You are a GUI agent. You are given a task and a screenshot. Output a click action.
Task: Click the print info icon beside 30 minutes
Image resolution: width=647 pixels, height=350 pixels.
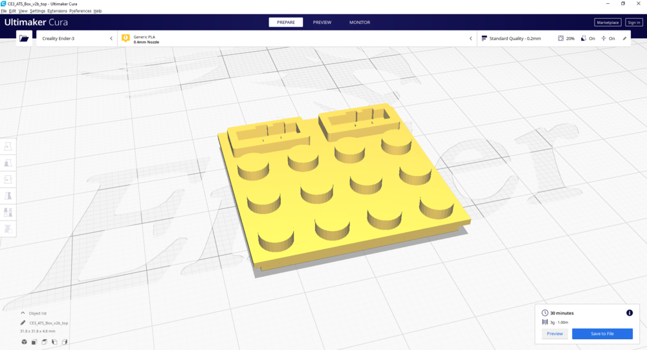[x=630, y=313]
